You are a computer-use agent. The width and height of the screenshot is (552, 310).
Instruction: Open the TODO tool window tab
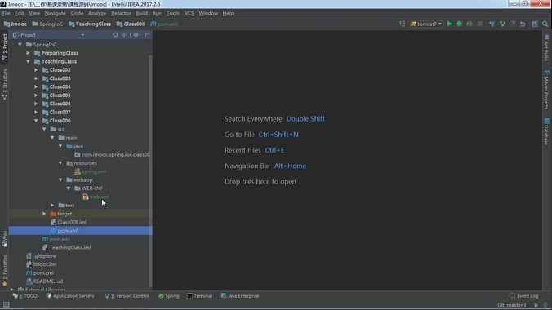click(x=24, y=296)
